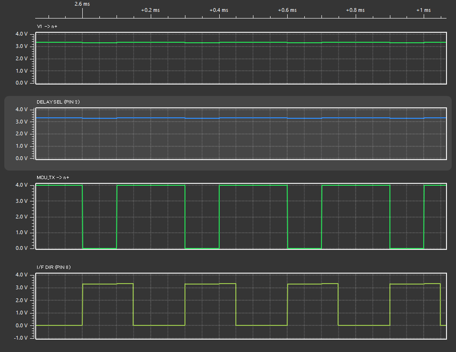Select the 2.0 V label on DELAYSEL axis
This screenshot has width=456, height=352.
coord(22,134)
